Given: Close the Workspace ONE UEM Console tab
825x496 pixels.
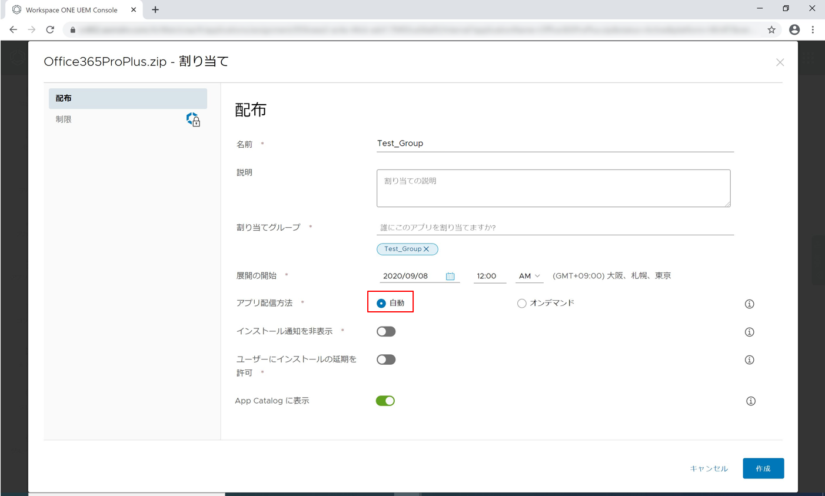Looking at the screenshot, I should point(134,9).
